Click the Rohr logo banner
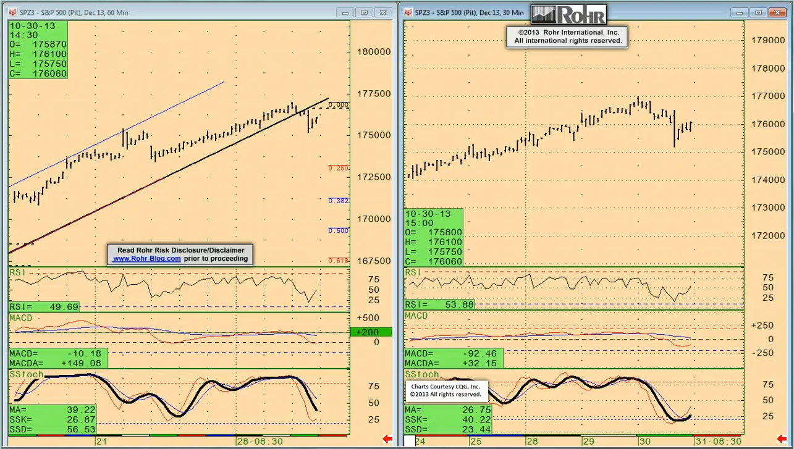The height and width of the screenshot is (449, 794). click(568, 14)
